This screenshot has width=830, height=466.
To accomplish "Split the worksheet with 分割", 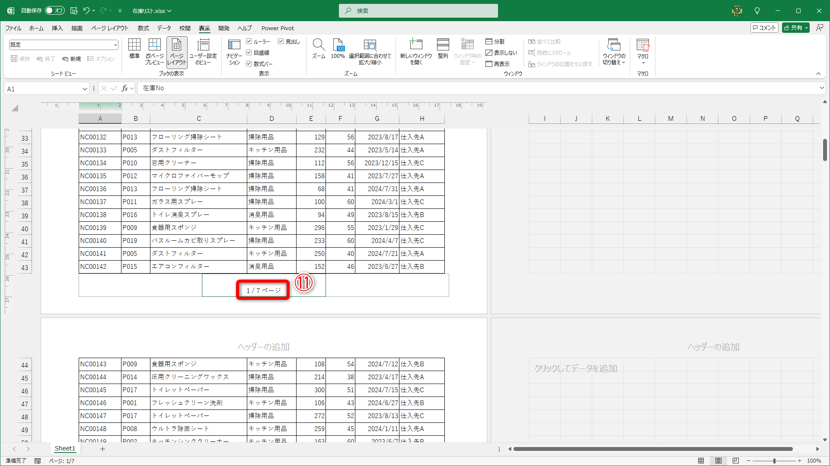I will pyautogui.click(x=496, y=41).
